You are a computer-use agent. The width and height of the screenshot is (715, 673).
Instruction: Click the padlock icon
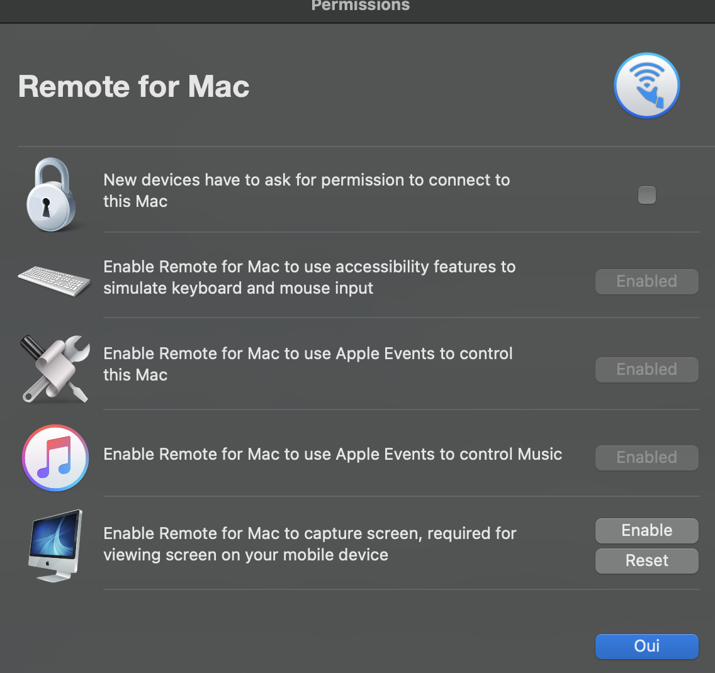52,195
